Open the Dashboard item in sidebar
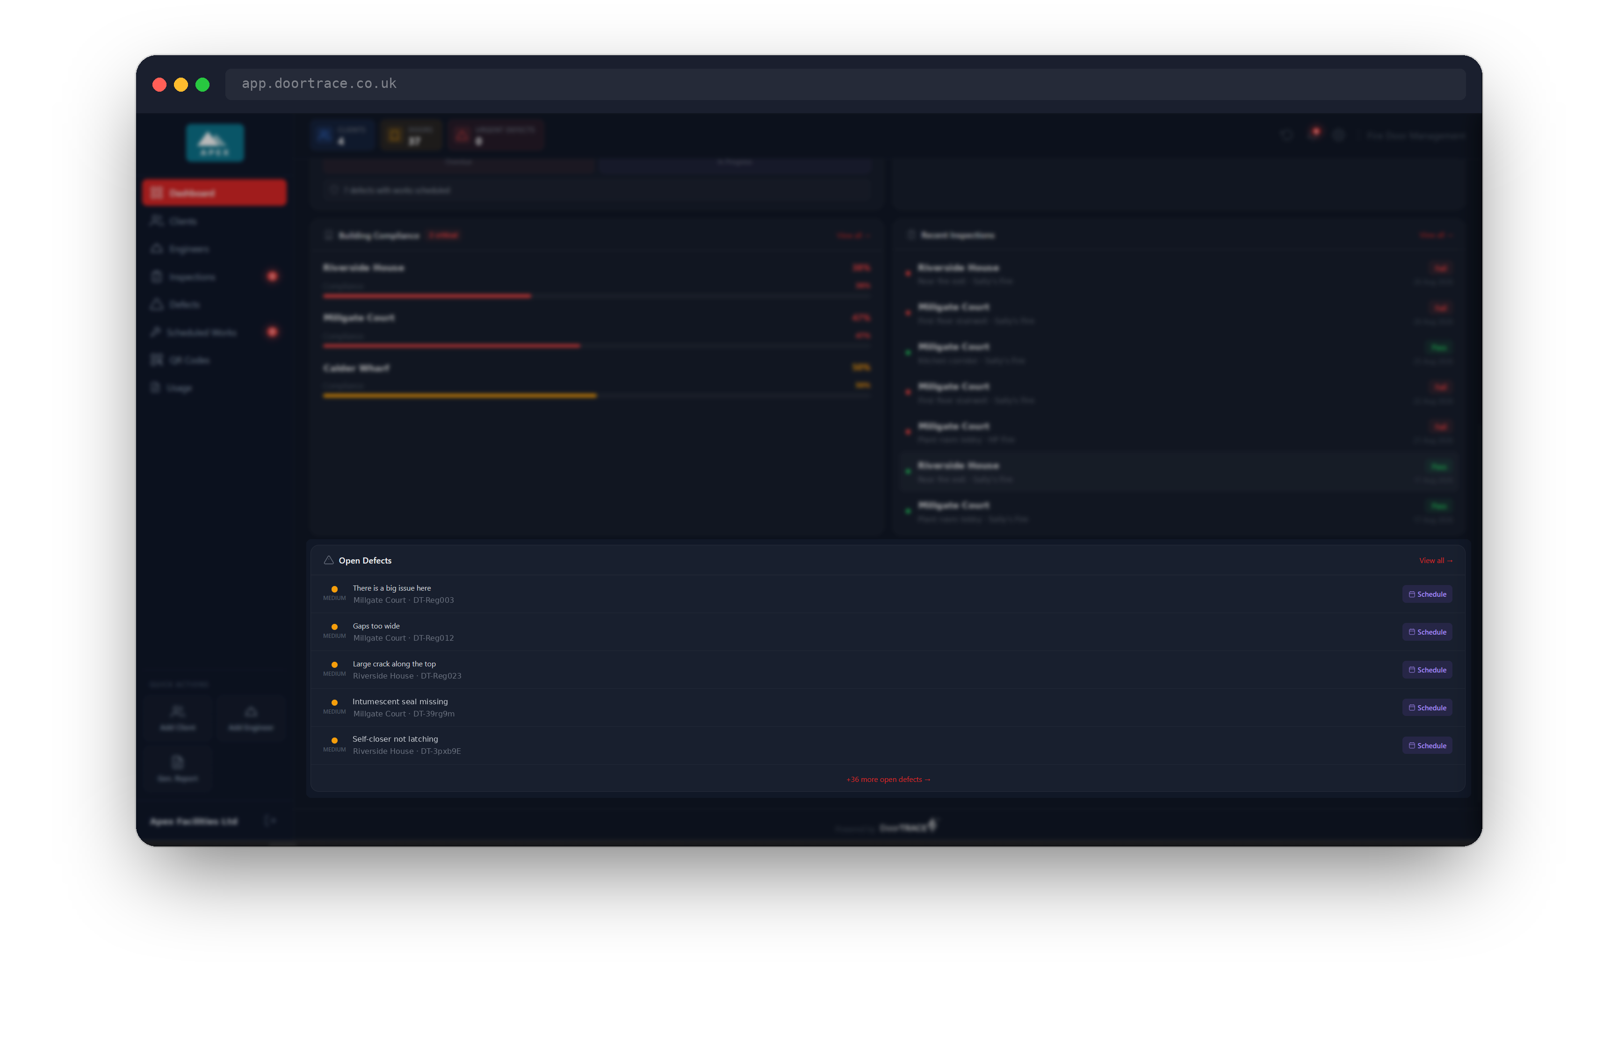This screenshot has height=1041, width=1618. click(x=214, y=193)
